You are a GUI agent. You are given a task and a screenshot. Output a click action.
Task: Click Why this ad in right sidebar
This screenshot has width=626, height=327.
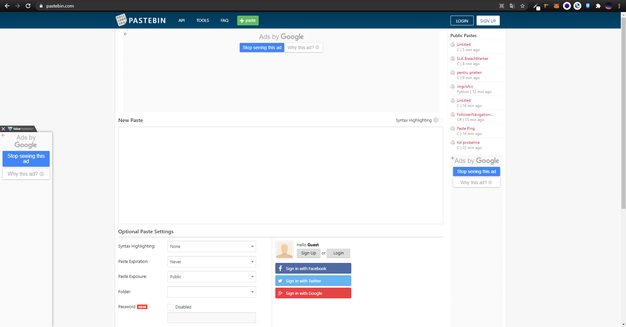(x=476, y=183)
